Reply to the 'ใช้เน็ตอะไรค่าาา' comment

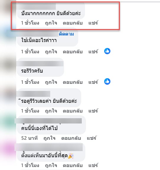[x=73, y=52]
